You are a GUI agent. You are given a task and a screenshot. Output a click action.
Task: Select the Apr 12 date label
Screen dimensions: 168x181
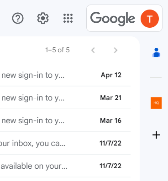tap(111, 75)
